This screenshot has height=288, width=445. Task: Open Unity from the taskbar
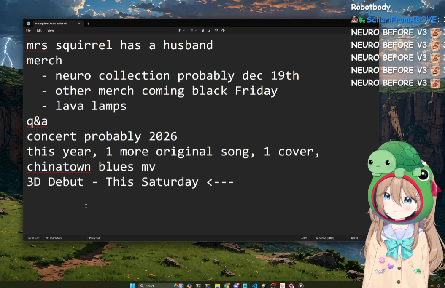[x=264, y=286]
